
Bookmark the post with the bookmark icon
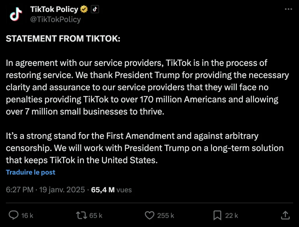pos(217,215)
